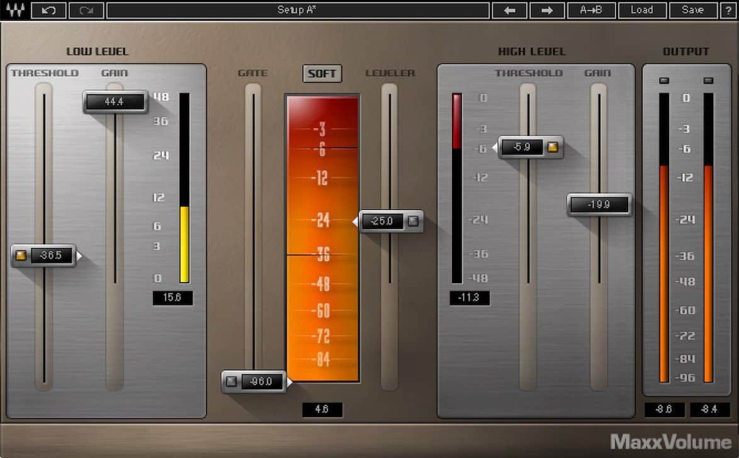
Task: Click the A→B copy setup button
Action: [591, 10]
